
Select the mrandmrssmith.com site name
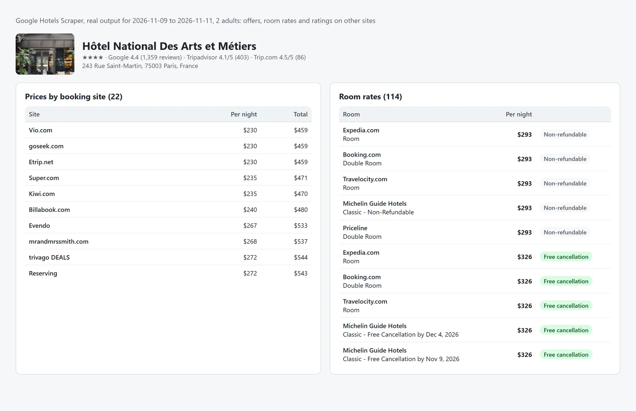point(59,241)
